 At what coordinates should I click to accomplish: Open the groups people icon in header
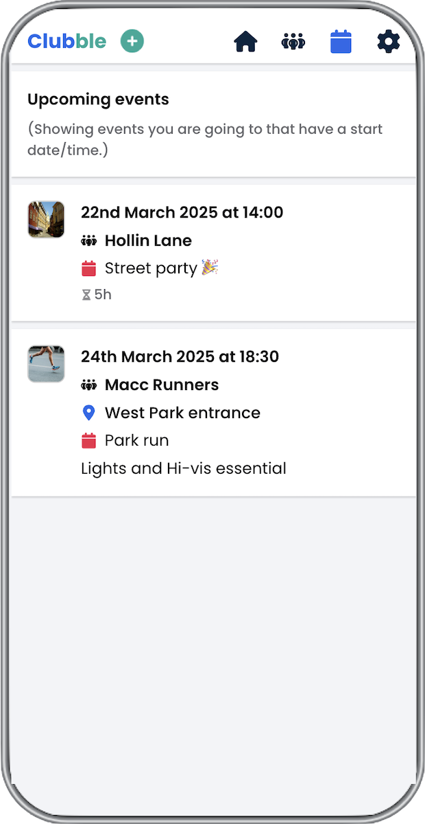pos(293,42)
